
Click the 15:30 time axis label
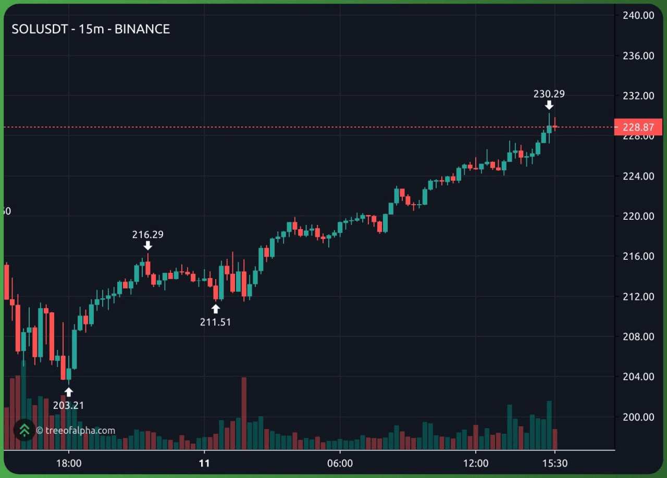point(555,463)
